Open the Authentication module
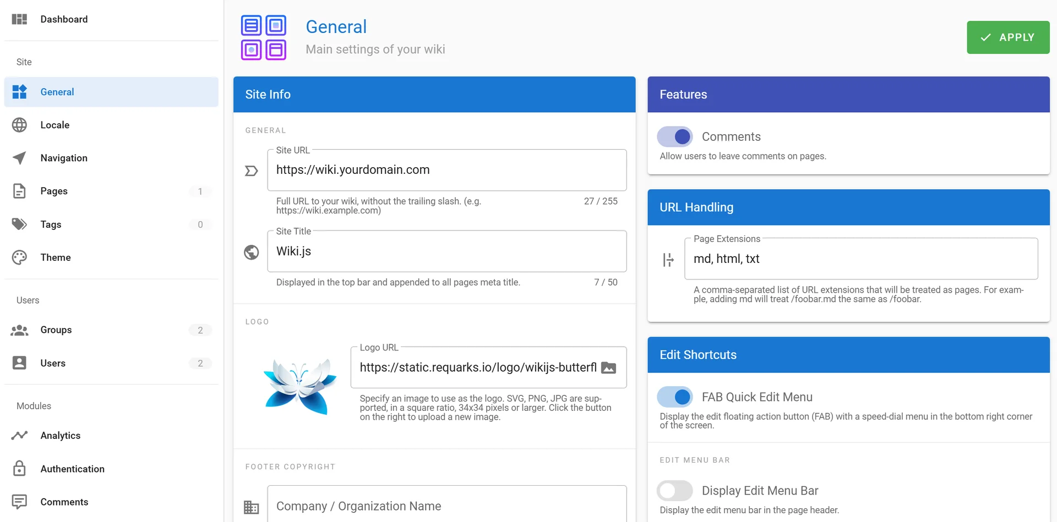The height and width of the screenshot is (522, 1057). [111, 469]
